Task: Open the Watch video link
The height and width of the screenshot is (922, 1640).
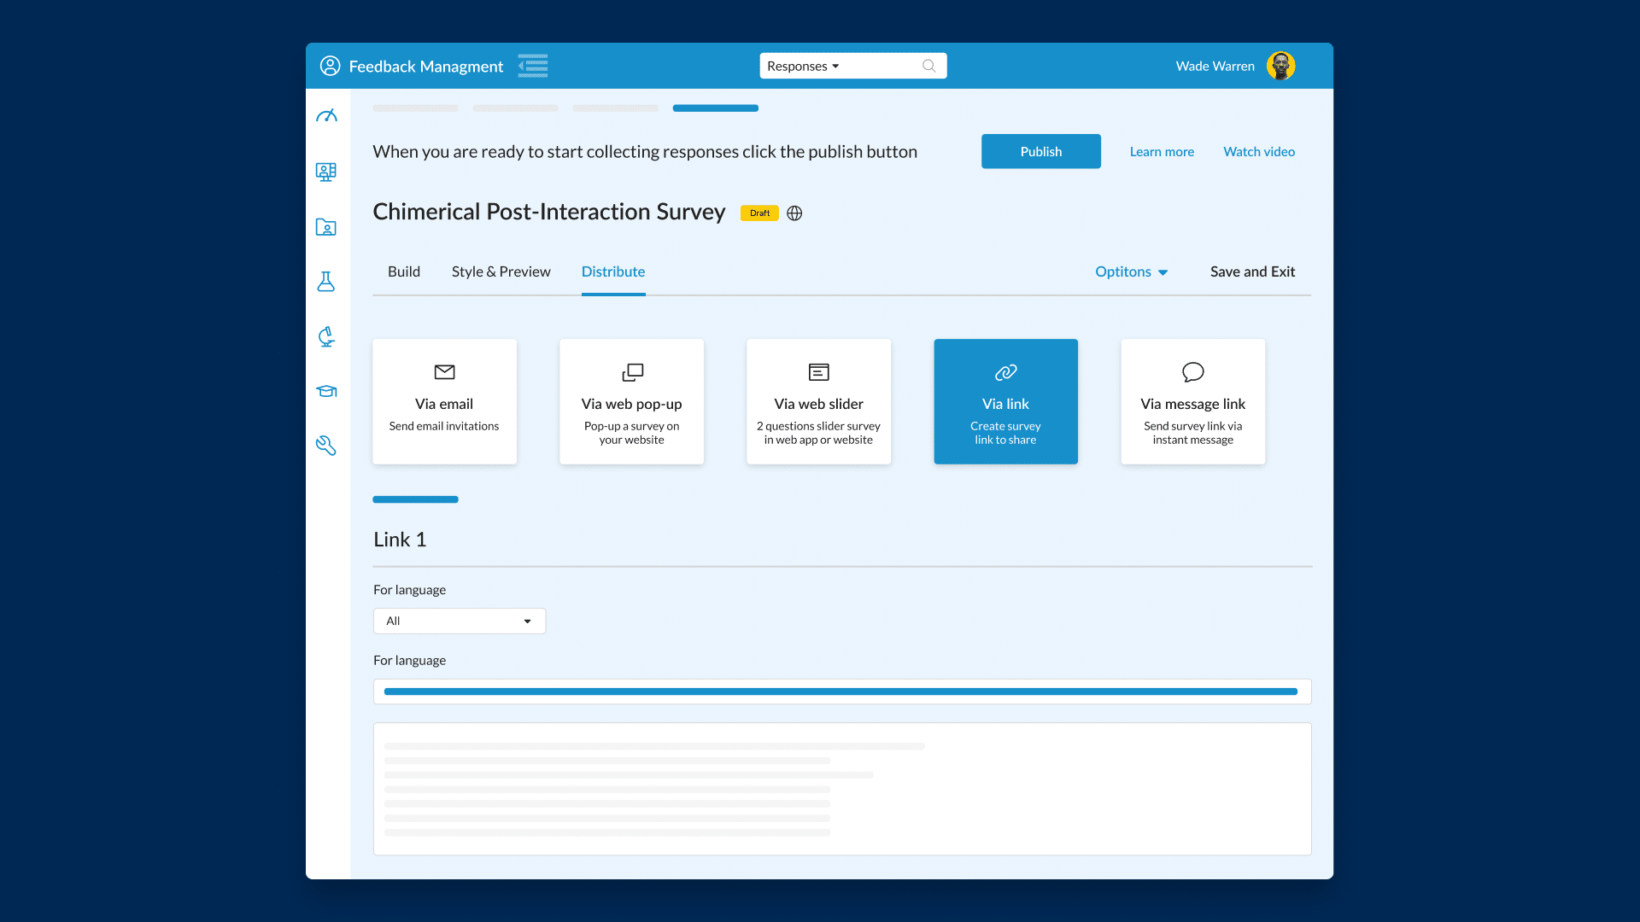Action: click(x=1259, y=151)
